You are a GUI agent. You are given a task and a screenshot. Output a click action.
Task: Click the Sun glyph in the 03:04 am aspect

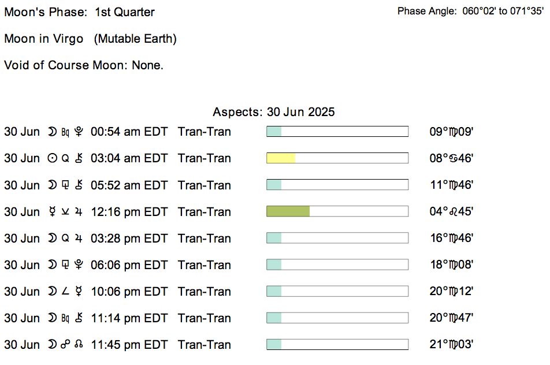coord(52,158)
